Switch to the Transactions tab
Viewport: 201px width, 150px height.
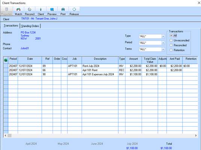click(x=11, y=25)
